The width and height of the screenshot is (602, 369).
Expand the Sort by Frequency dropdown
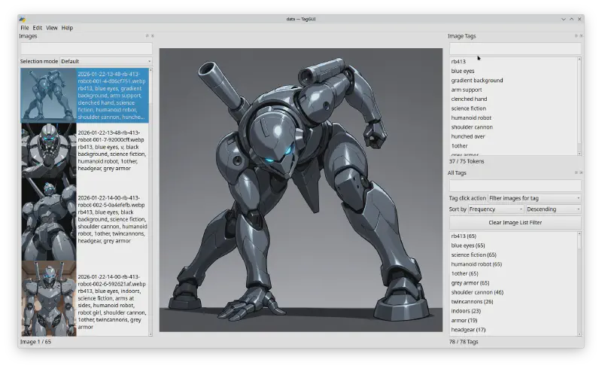point(495,209)
